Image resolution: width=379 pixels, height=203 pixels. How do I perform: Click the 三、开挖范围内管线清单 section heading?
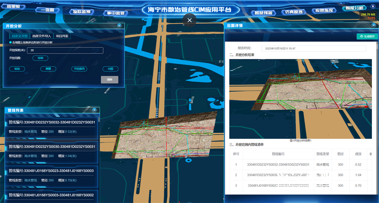(246, 145)
